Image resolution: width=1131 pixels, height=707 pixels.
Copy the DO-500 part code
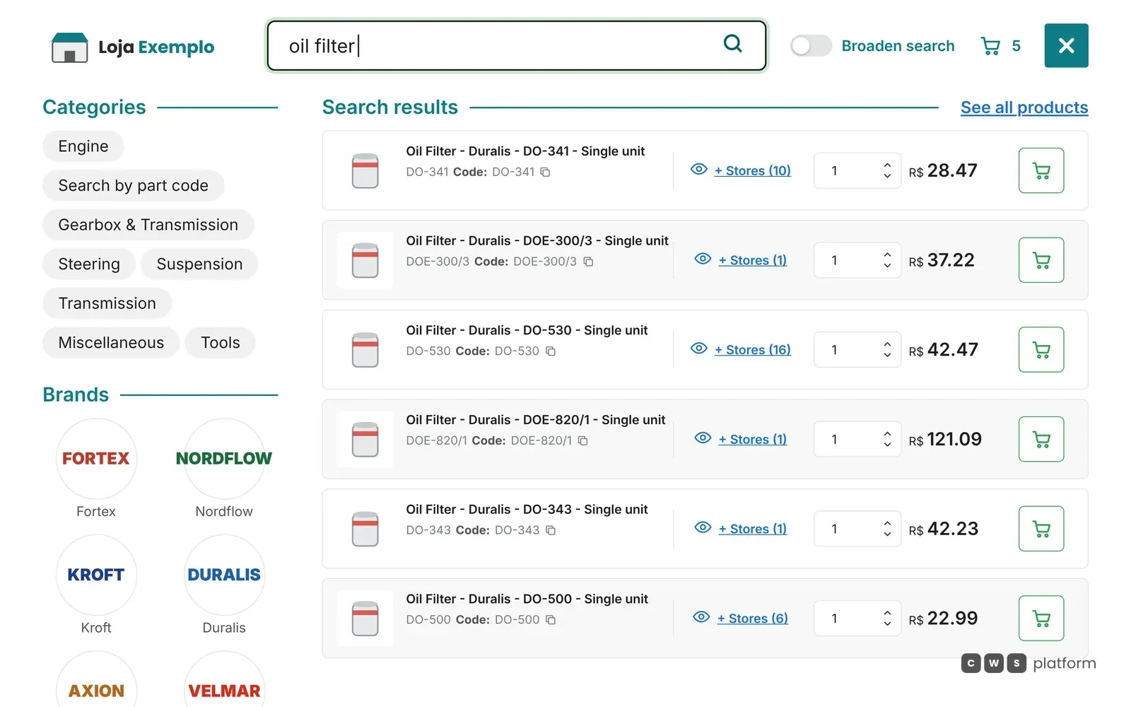(551, 620)
